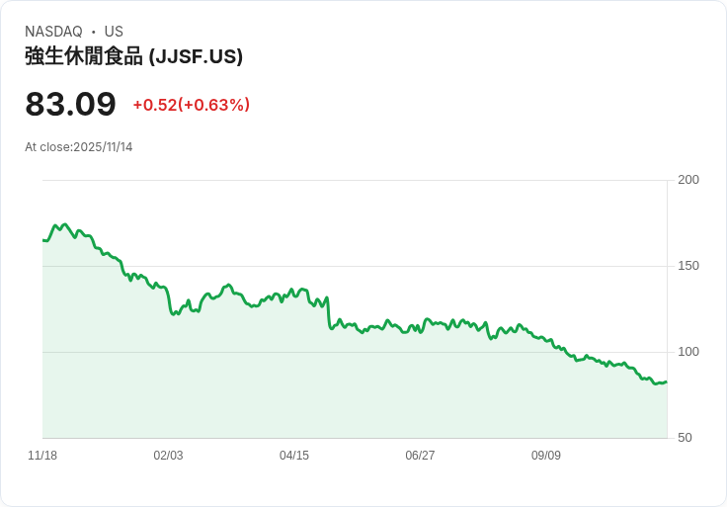Select the 150 y-axis label
727x507 pixels.
tap(687, 265)
